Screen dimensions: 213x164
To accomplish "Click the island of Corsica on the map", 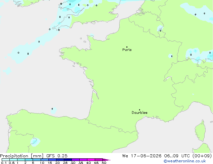I will pyautogui.click(x=200, y=131).
